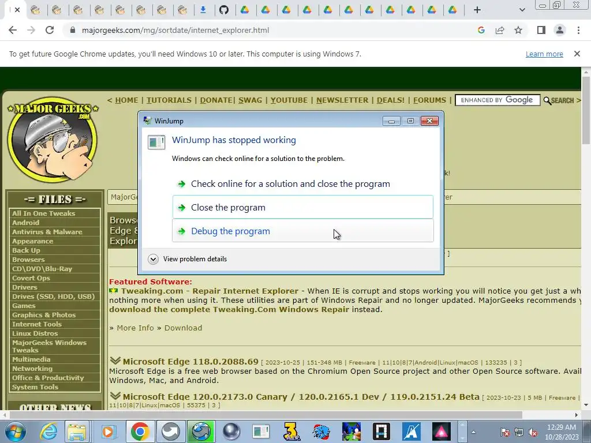Open the Chrome profile avatar

coord(560,30)
